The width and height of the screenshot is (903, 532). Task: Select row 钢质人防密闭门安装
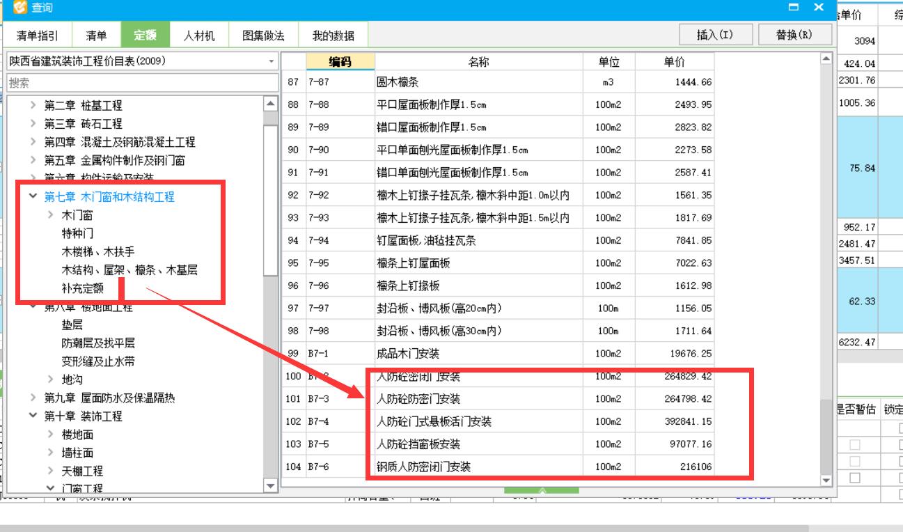pos(498,467)
